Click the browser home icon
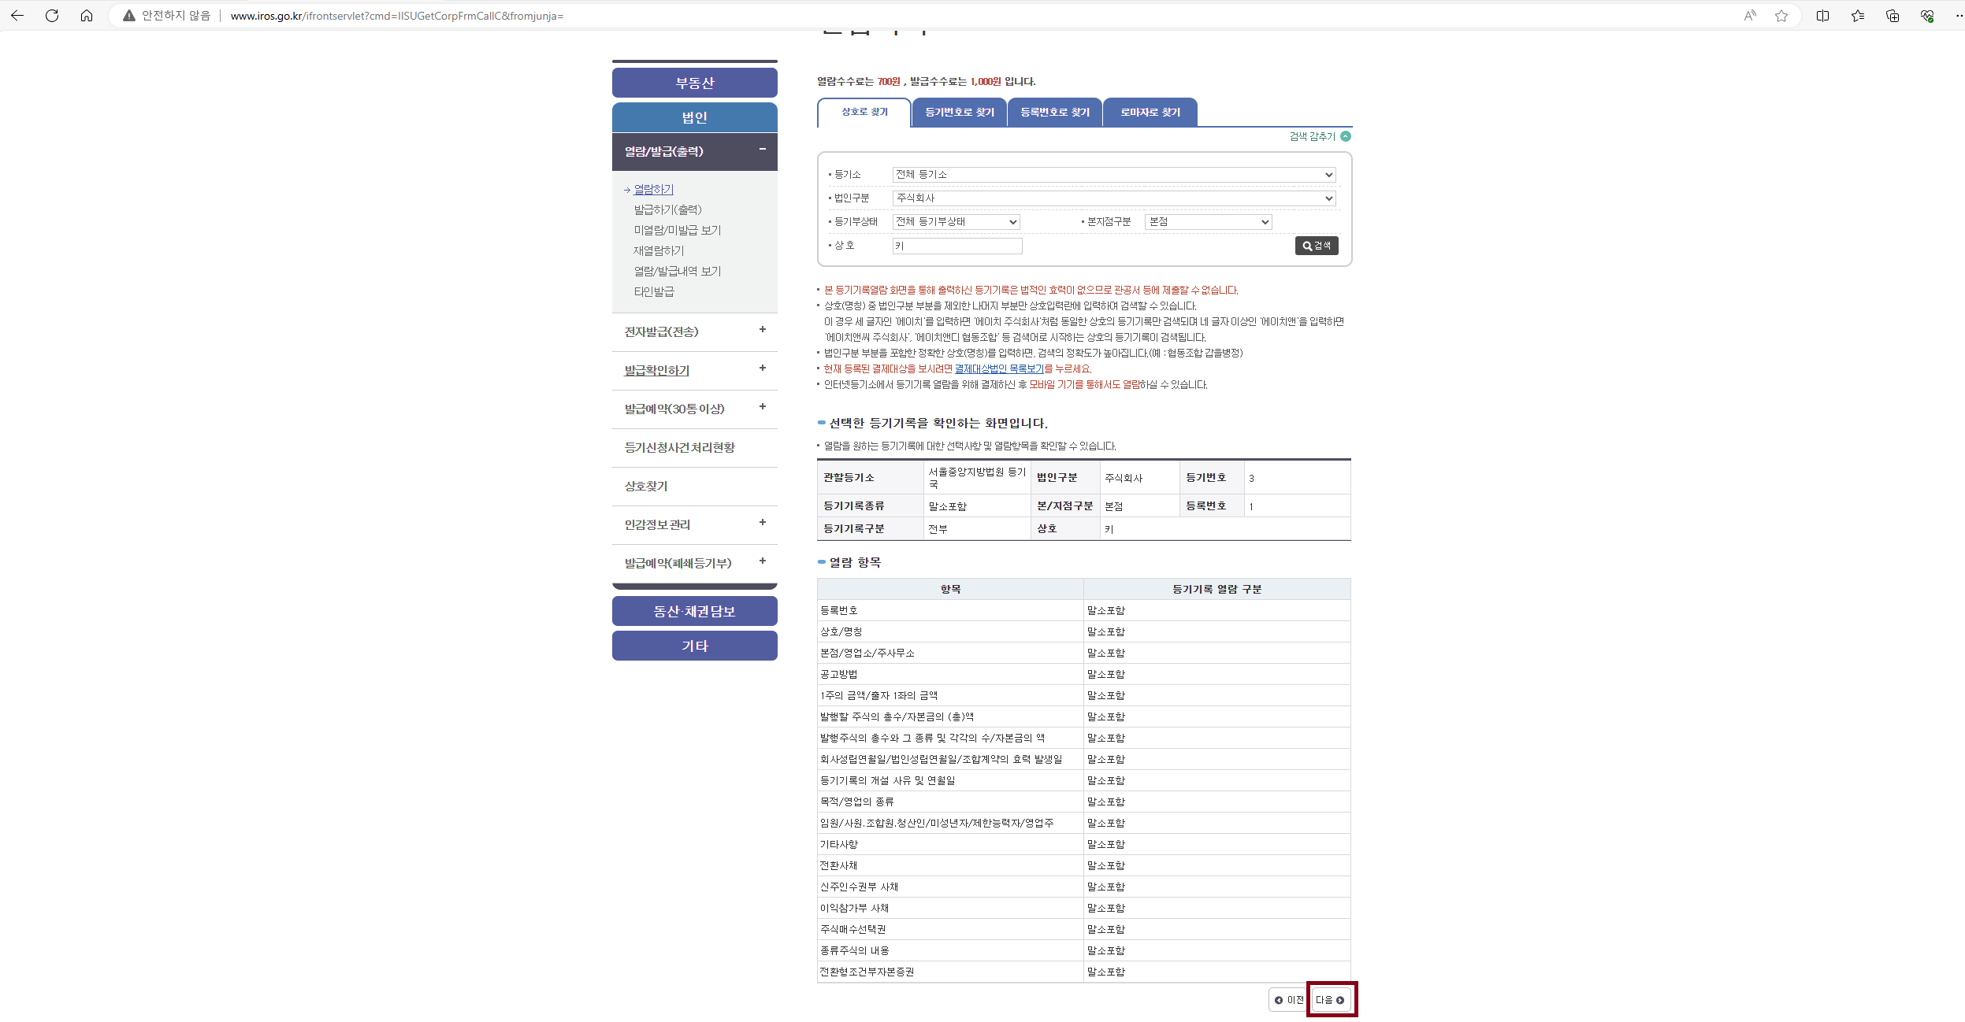 87,16
